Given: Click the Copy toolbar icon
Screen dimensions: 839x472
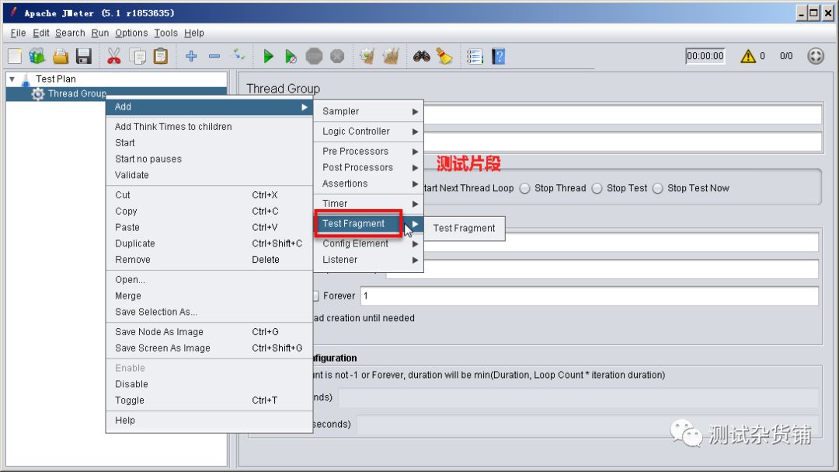Looking at the screenshot, I should (x=138, y=56).
